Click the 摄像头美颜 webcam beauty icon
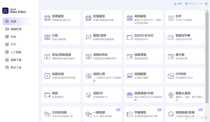The width and height of the screenshot is (210, 122). point(171,95)
